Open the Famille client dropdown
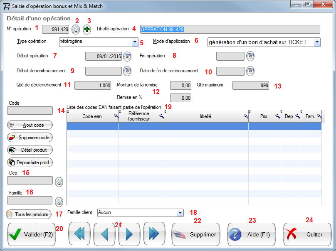This screenshot has width=336, height=251. point(180,213)
